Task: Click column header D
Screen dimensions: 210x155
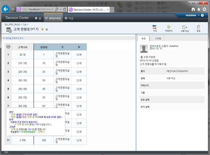Action: point(79,47)
